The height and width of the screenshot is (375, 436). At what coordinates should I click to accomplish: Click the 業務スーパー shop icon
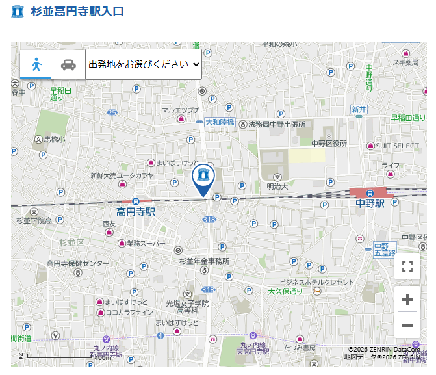pyautogui.click(x=122, y=244)
